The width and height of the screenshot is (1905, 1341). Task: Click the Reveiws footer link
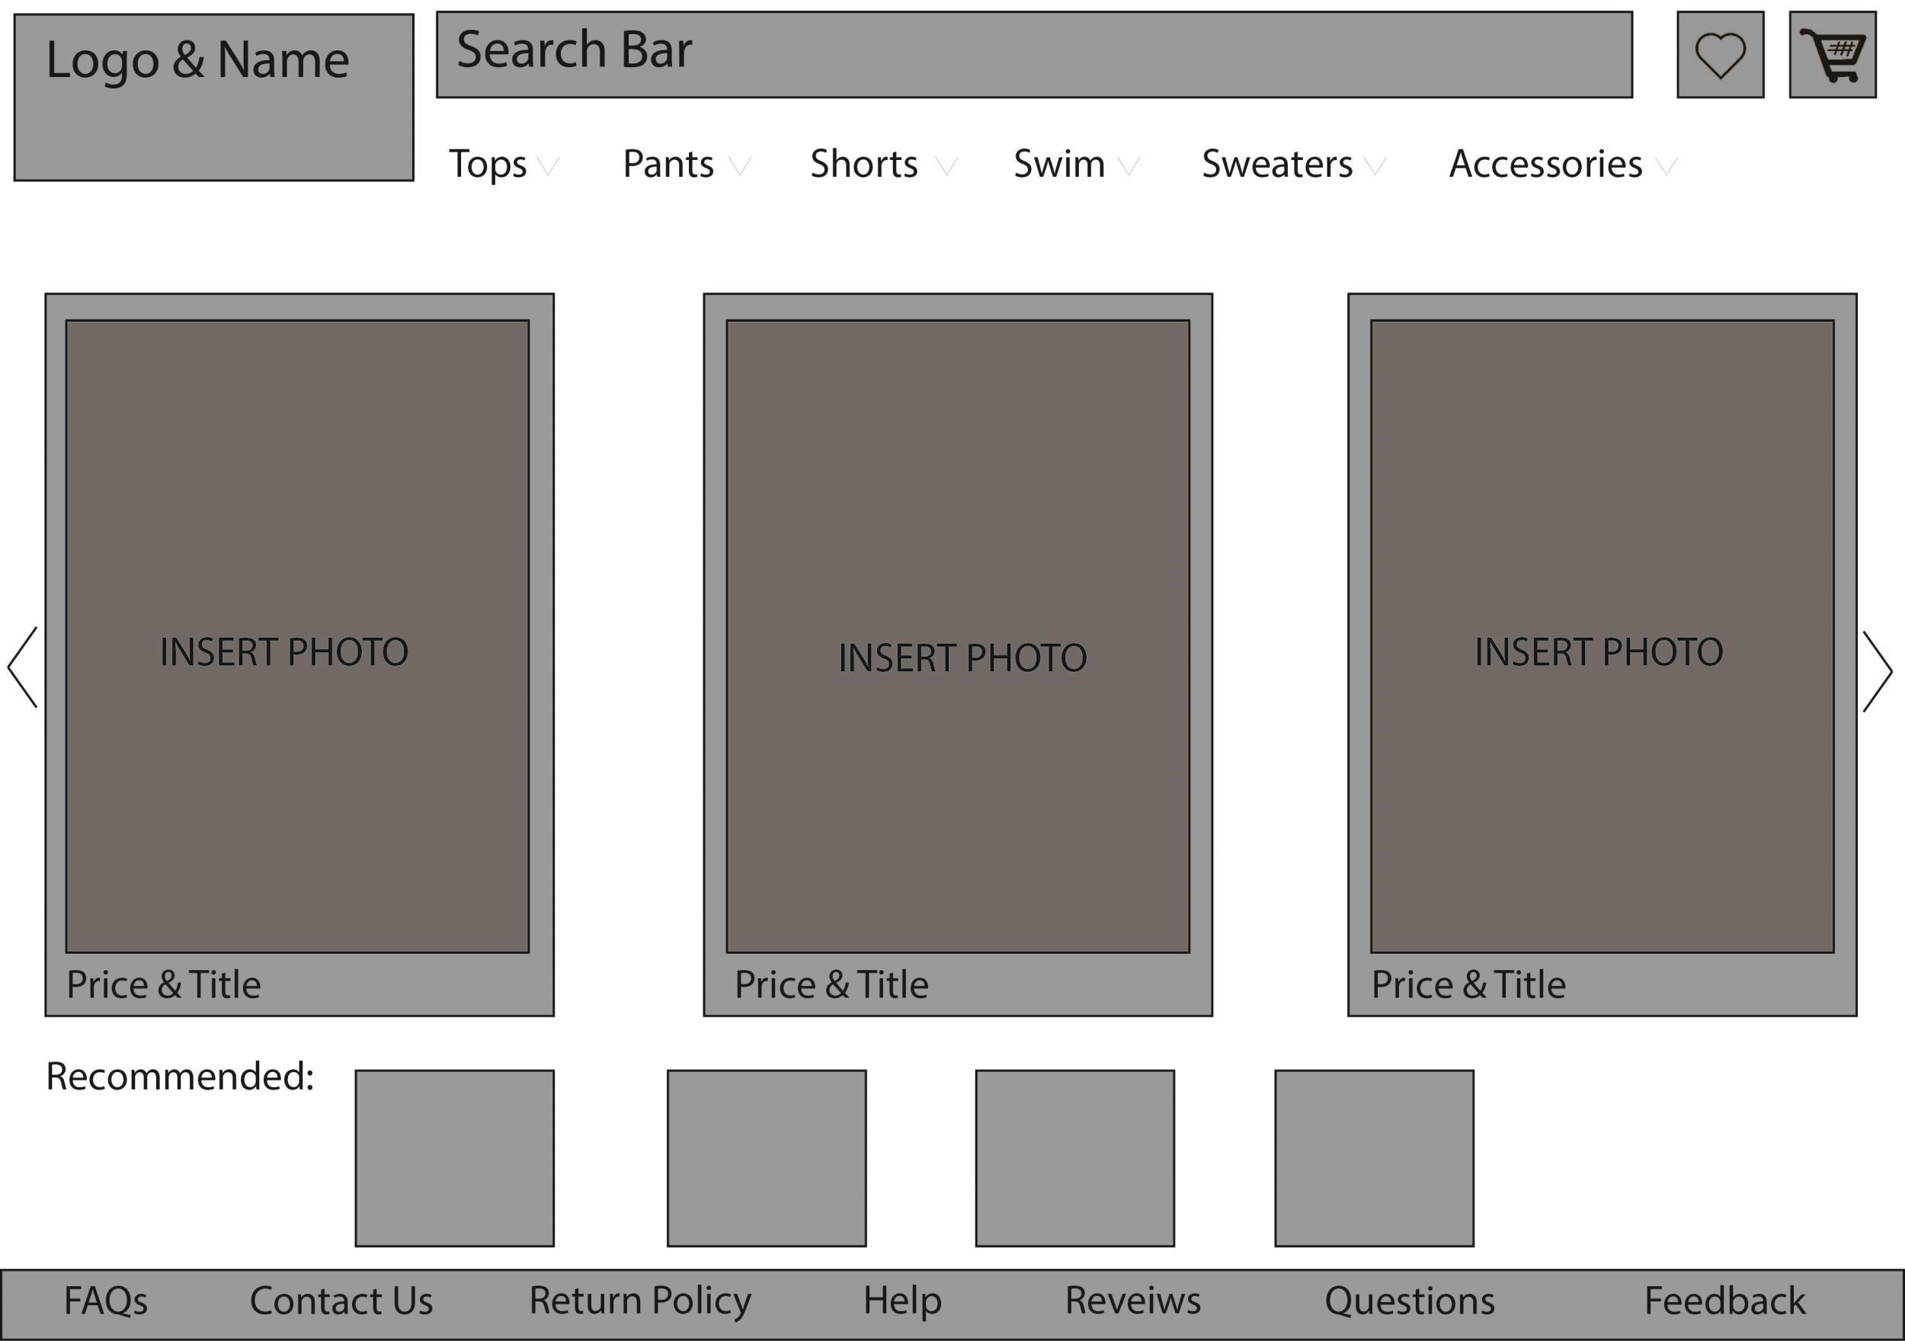pos(1132,1301)
